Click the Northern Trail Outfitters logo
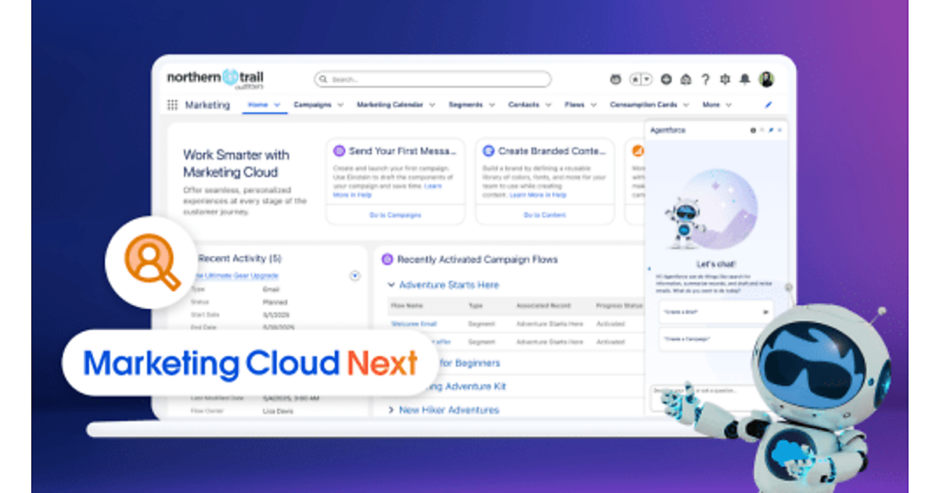Screen dimensions: 939x493 [x=215, y=79]
